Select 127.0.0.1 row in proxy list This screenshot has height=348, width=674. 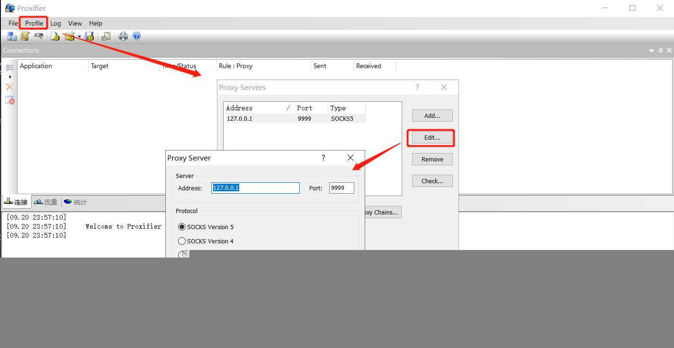[295, 118]
